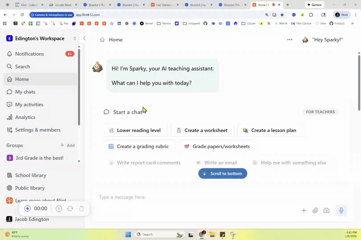Open the three-dots more options menu
Screen dimensions: 361x240
(x=290, y=40)
